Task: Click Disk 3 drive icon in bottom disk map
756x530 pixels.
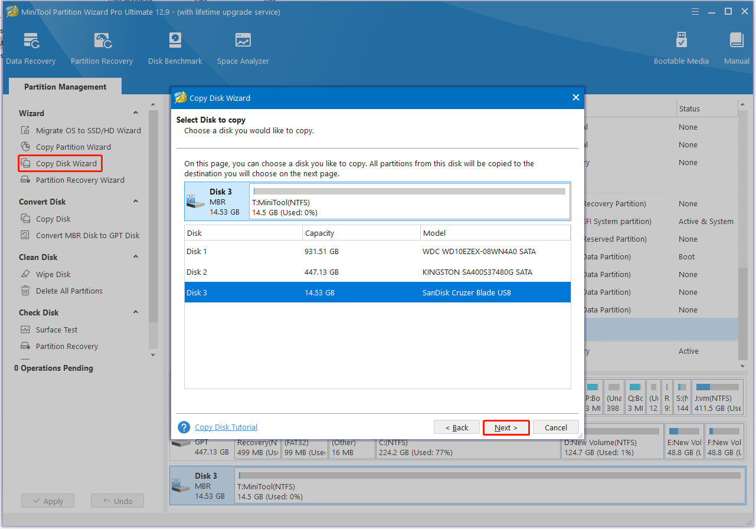Action: click(180, 485)
